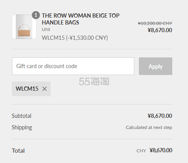
Task: Click the quantity badge showing 1
Action: pyautogui.click(x=36, y=15)
